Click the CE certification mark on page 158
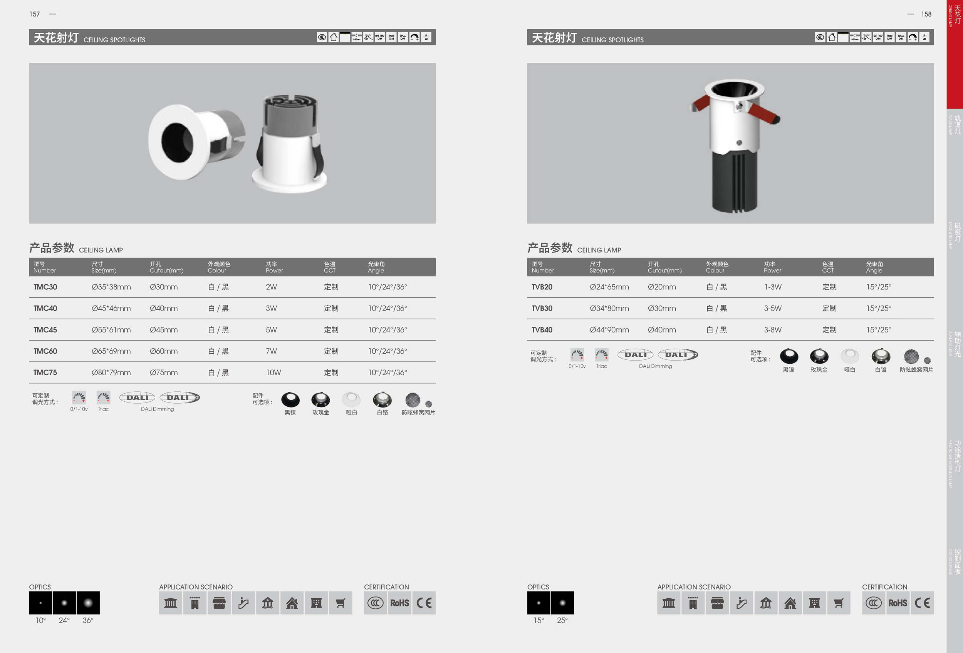The image size is (963, 653). coord(922,603)
